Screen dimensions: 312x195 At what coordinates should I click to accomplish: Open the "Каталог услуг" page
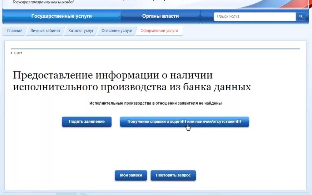(x=80, y=31)
